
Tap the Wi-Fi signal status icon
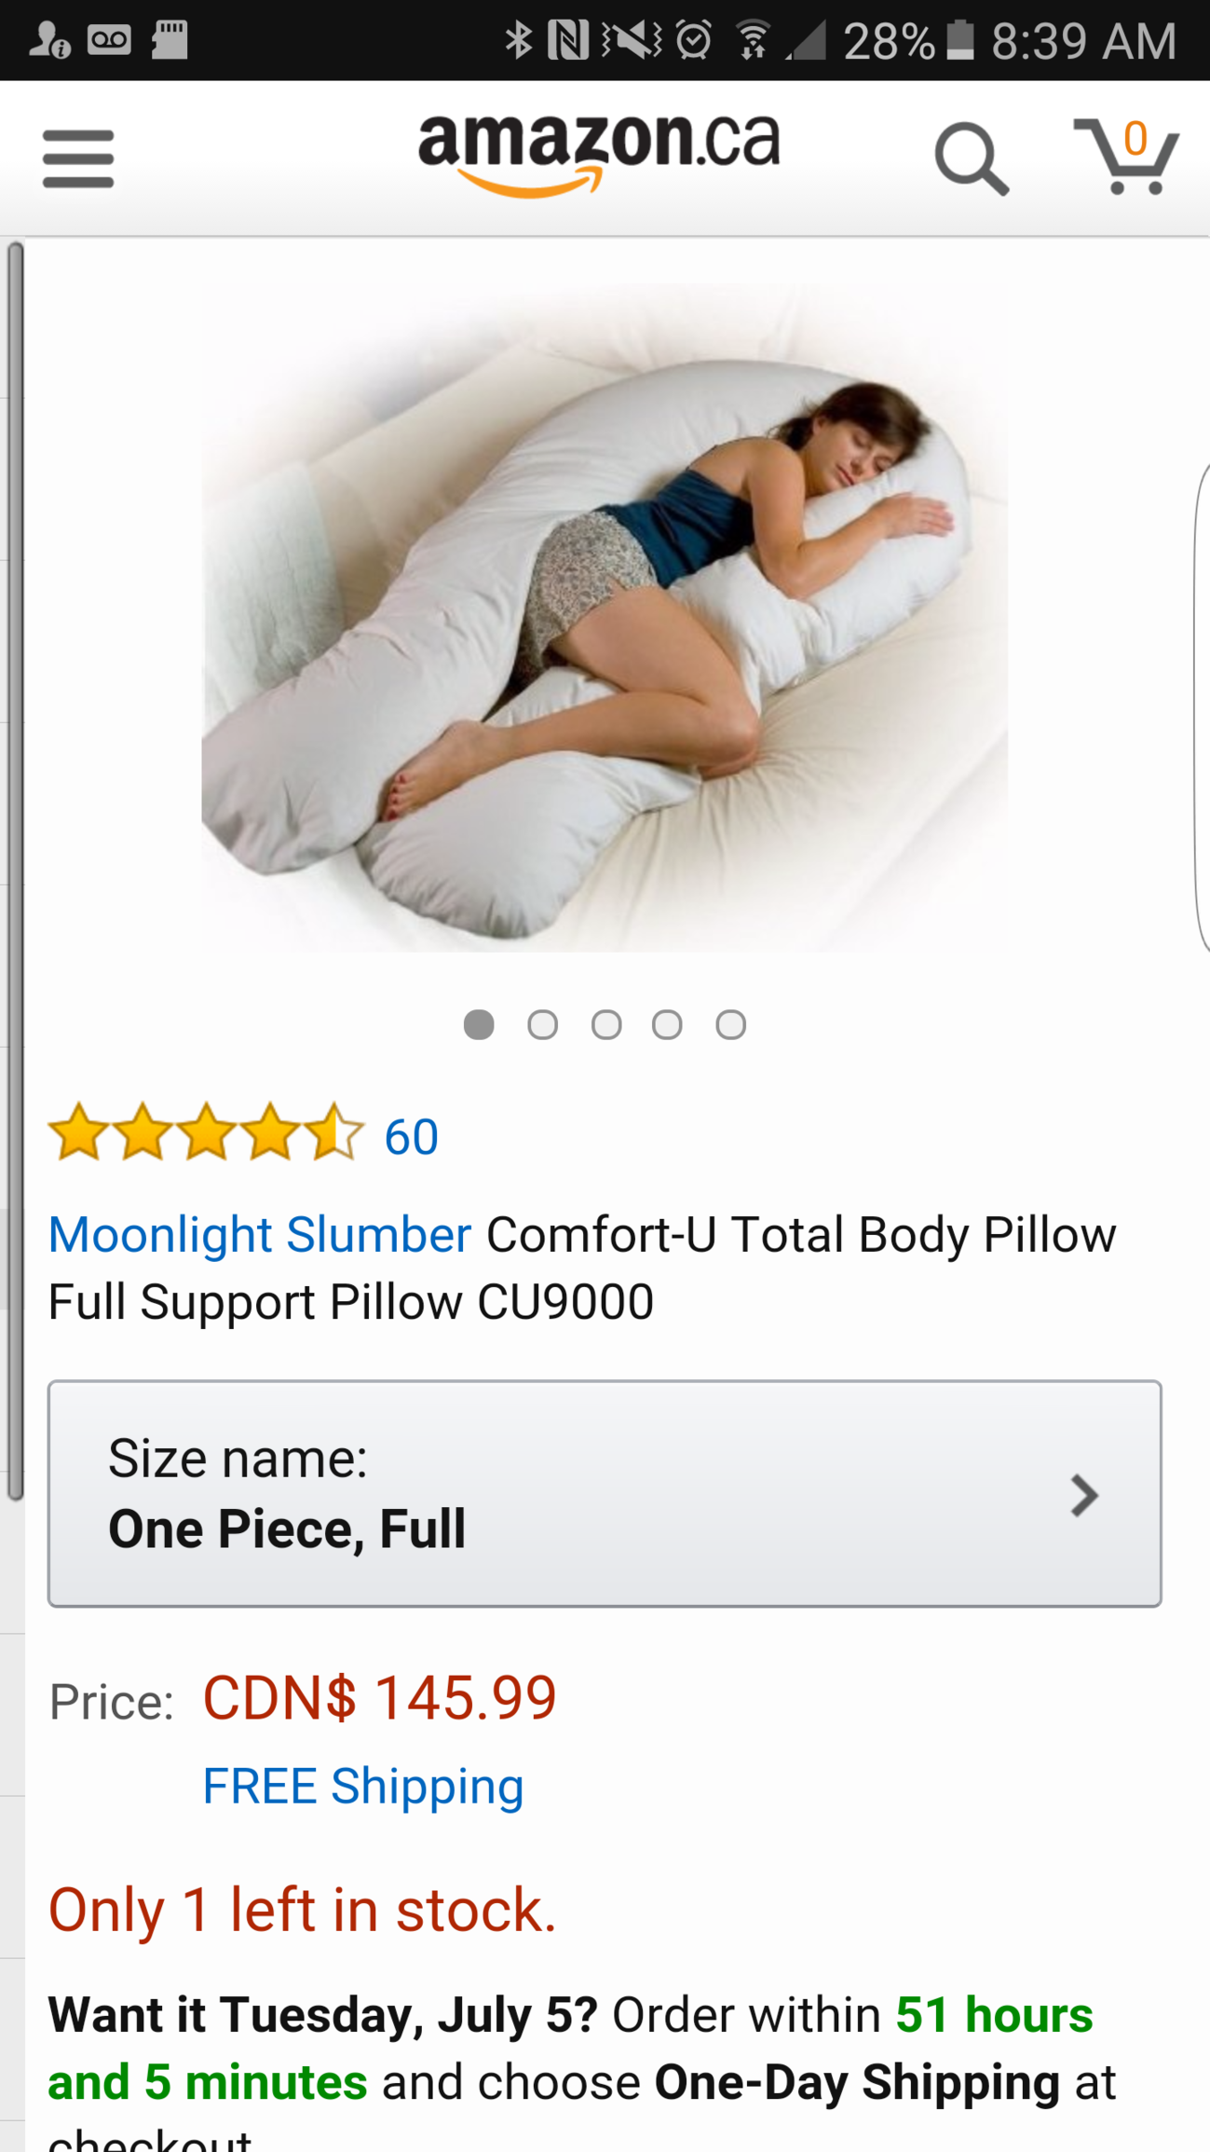(753, 40)
